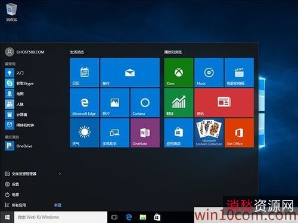Open the Calendar (日历) tile
Viewport: 298px width, 223px height.
click(x=85, y=73)
